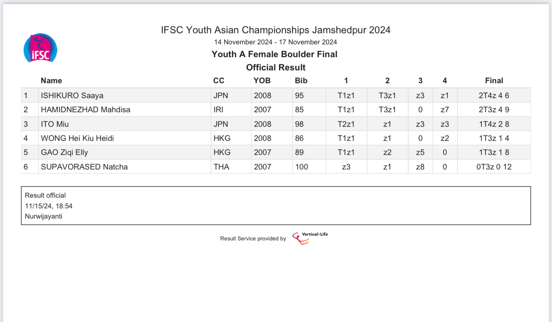The height and width of the screenshot is (322, 552).
Task: Click ITO Miu's name
Action: pos(55,124)
